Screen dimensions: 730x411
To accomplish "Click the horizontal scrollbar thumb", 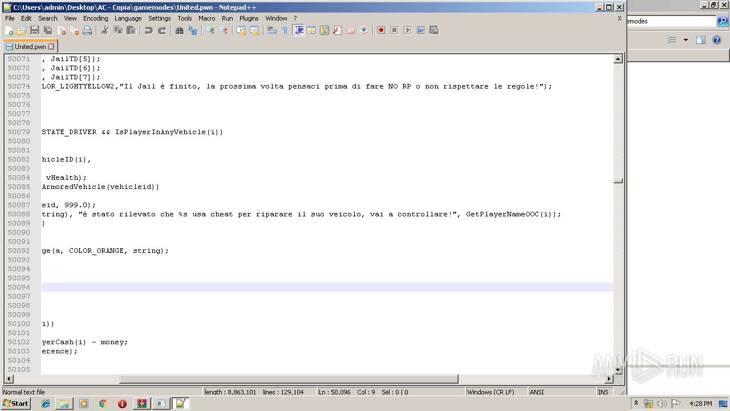I will click(x=289, y=379).
